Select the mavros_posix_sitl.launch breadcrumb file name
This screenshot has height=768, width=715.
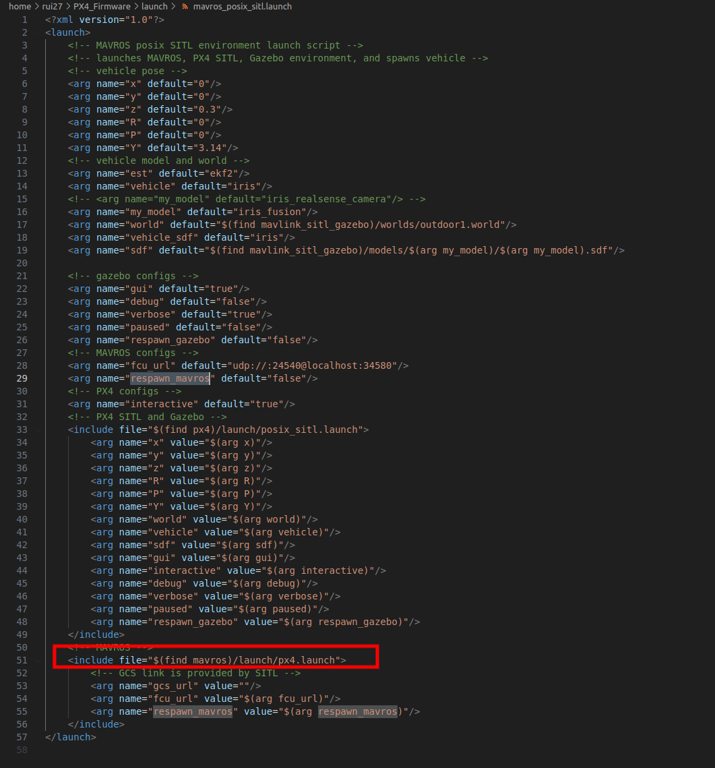click(x=242, y=6)
